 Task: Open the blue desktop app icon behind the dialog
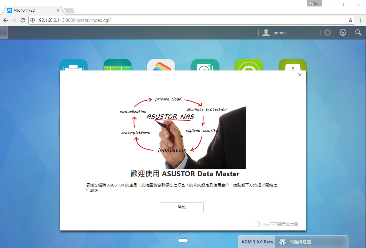tap(74, 65)
